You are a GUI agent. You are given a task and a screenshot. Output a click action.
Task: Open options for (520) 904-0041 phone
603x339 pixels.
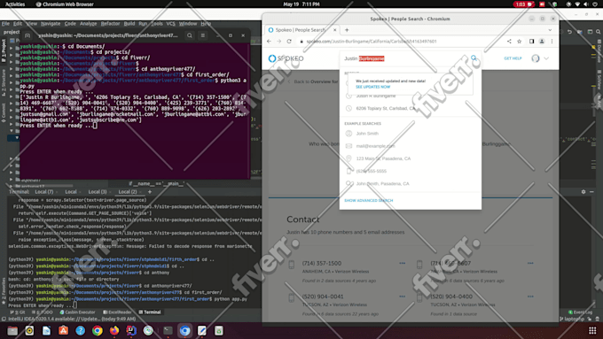coord(403,297)
